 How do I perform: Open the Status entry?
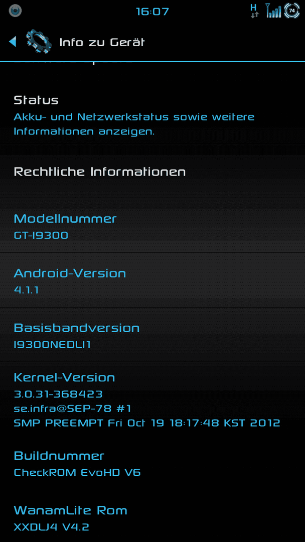click(152, 114)
